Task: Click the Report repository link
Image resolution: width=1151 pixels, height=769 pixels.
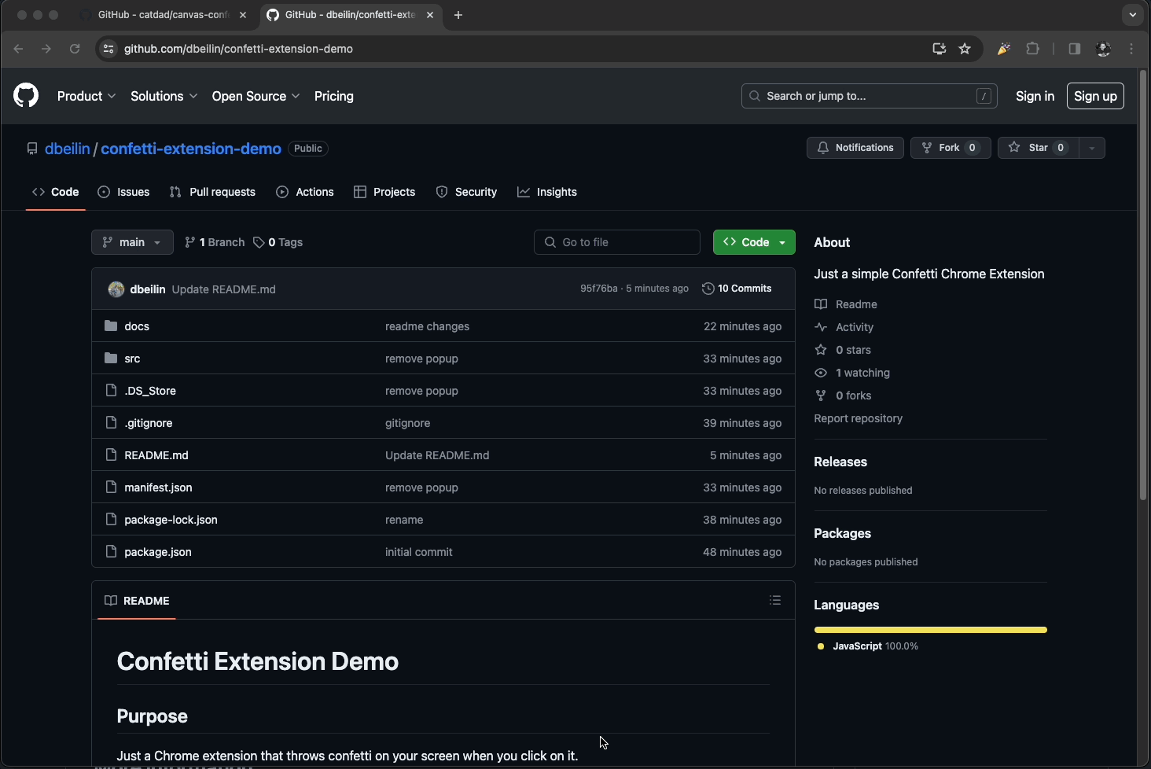Action: (858, 418)
